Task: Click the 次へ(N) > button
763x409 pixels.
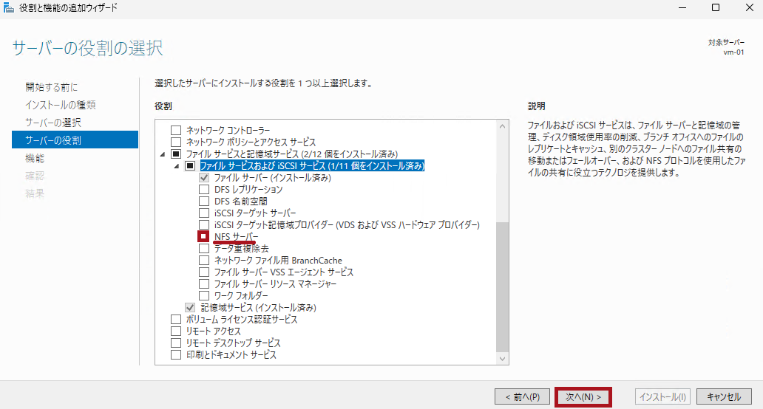Action: (x=583, y=397)
